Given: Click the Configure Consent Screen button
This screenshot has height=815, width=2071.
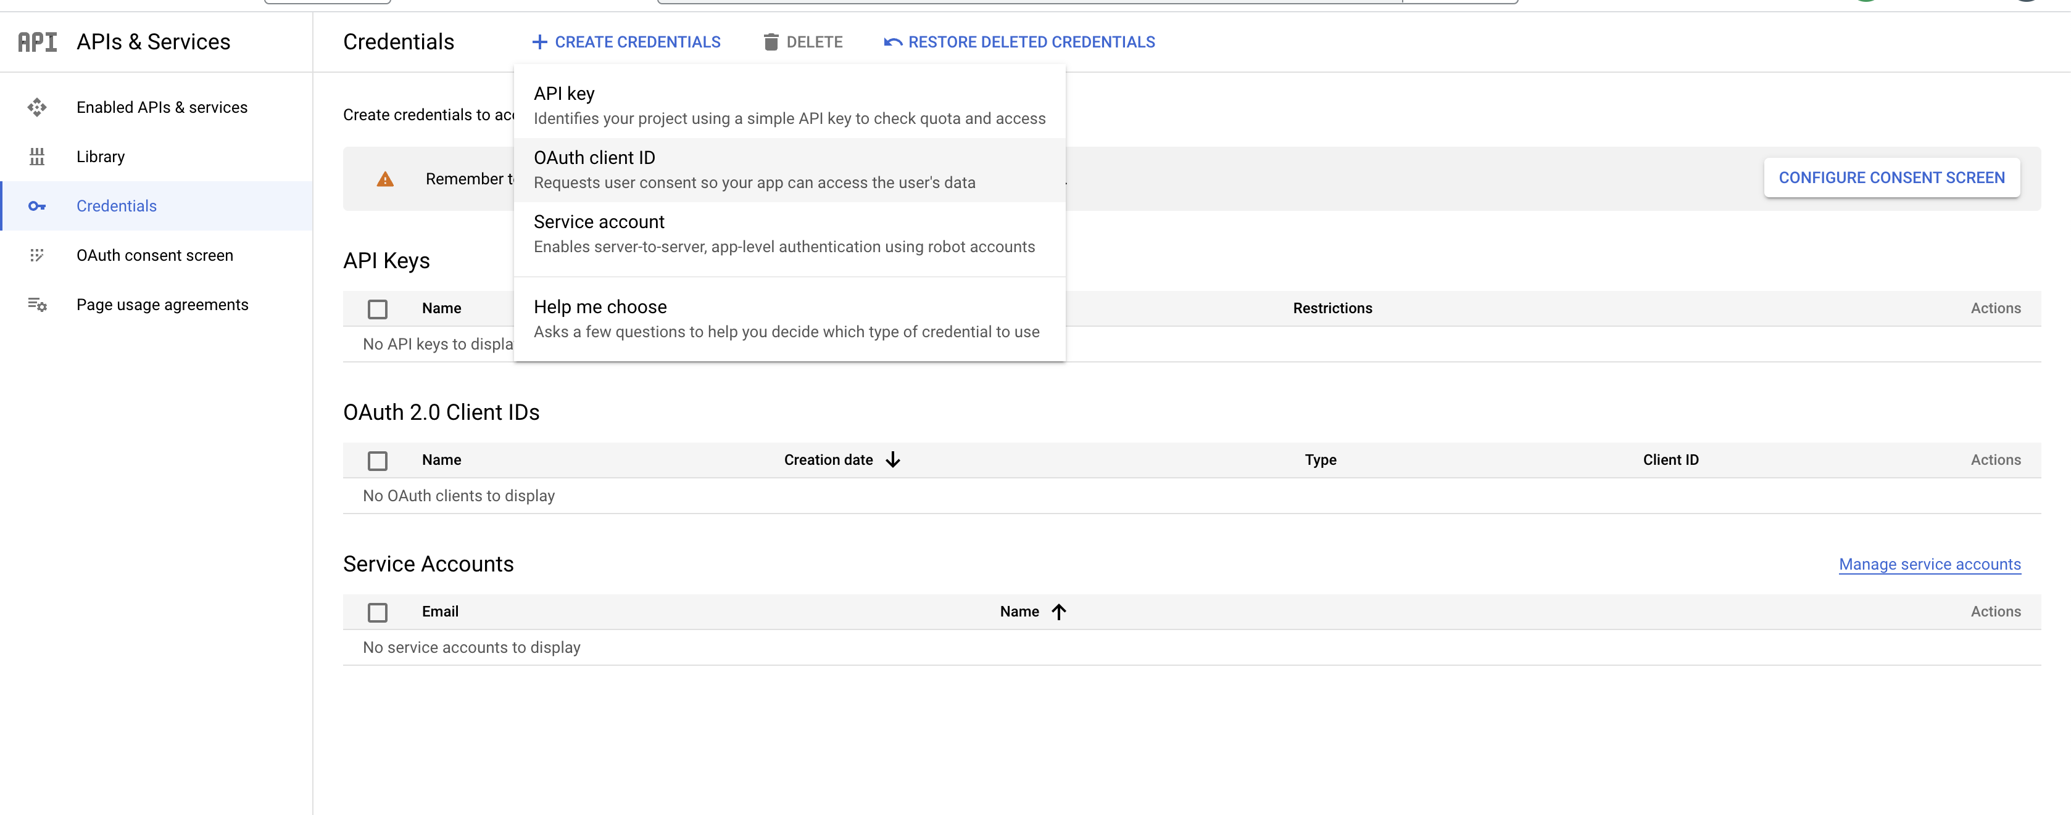Looking at the screenshot, I should tap(1891, 178).
